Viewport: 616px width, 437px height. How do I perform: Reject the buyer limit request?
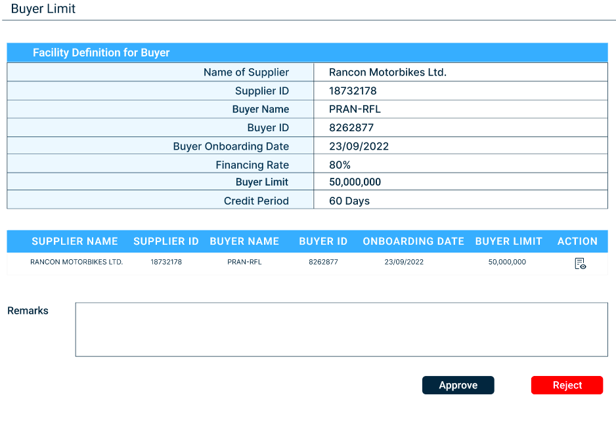567,385
